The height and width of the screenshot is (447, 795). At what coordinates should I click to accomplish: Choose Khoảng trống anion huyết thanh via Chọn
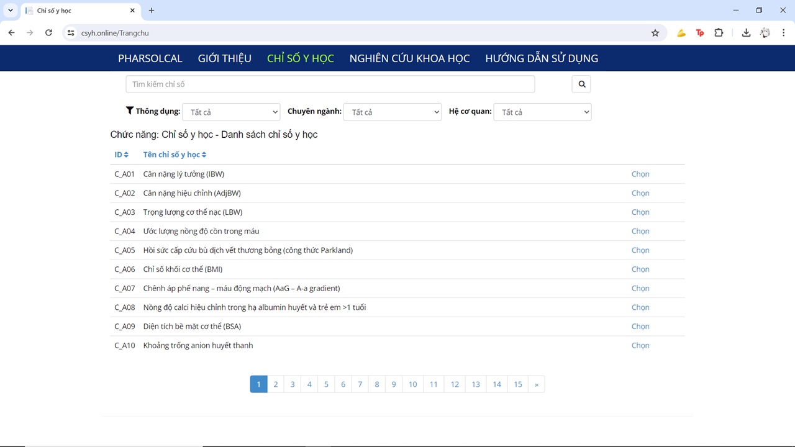tap(640, 345)
